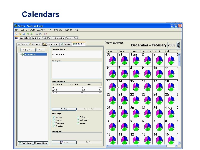Click the second green arrow toolbar icon

31,34
